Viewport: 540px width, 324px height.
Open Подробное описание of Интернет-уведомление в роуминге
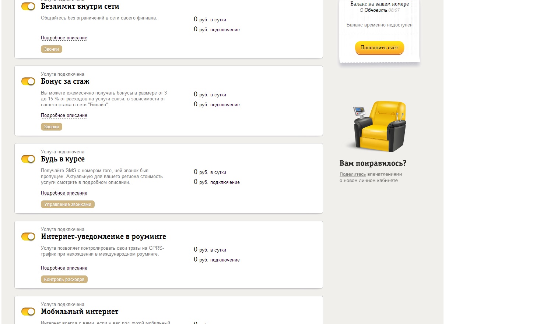coord(64,268)
